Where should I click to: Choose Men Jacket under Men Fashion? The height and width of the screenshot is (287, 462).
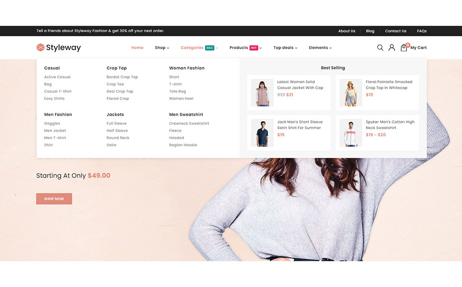[55, 131]
